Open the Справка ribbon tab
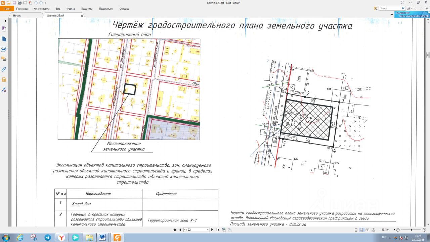 click(x=124, y=9)
